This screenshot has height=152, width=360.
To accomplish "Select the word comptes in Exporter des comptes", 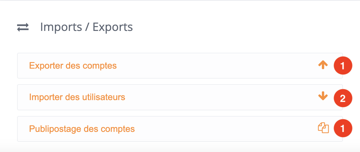I will (x=99, y=66).
